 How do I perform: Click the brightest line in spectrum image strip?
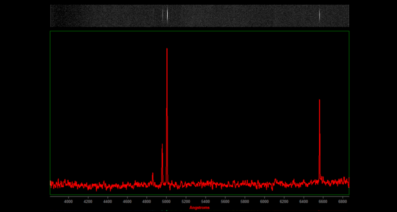(x=167, y=15)
